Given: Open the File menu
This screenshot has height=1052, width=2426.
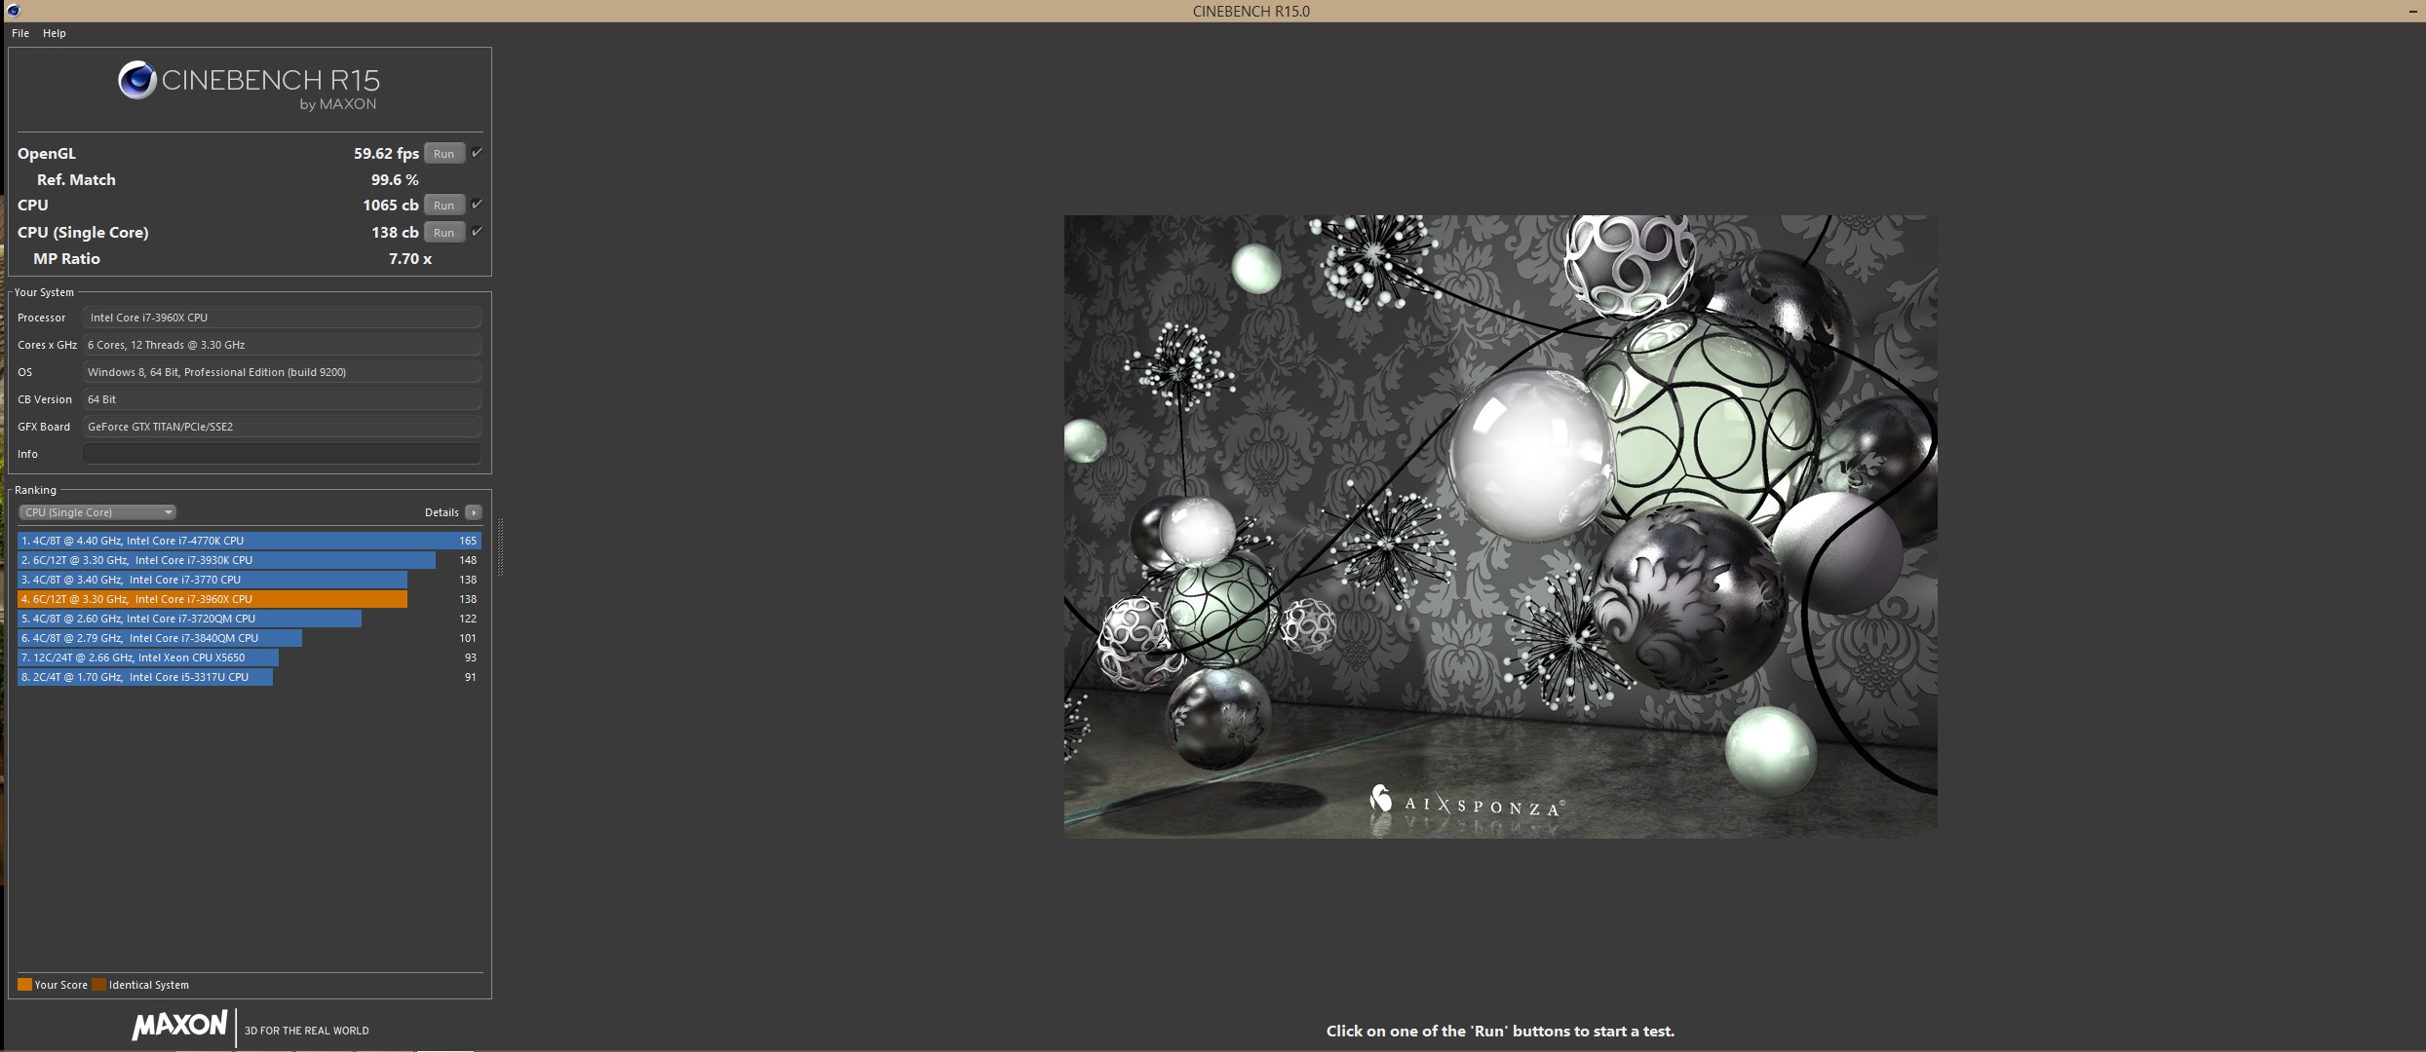Looking at the screenshot, I should [x=20, y=33].
